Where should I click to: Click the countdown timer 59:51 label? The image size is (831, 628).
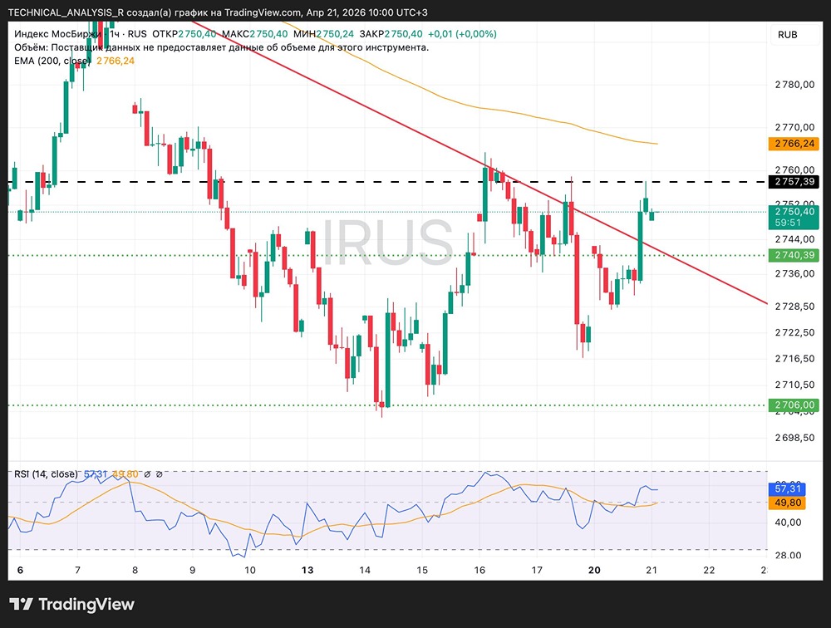(786, 223)
